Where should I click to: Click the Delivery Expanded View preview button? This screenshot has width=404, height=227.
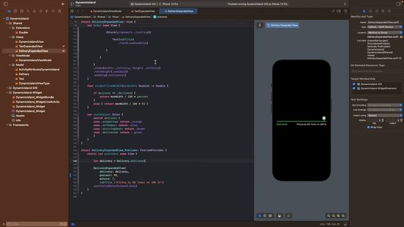pos(283,25)
